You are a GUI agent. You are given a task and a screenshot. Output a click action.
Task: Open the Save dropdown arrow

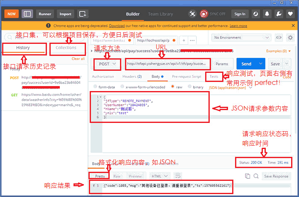coord(287,64)
